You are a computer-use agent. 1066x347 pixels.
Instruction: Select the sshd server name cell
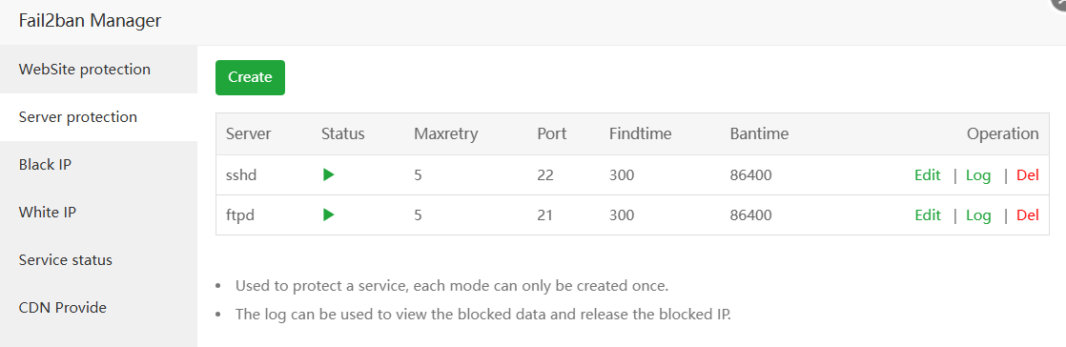point(241,175)
